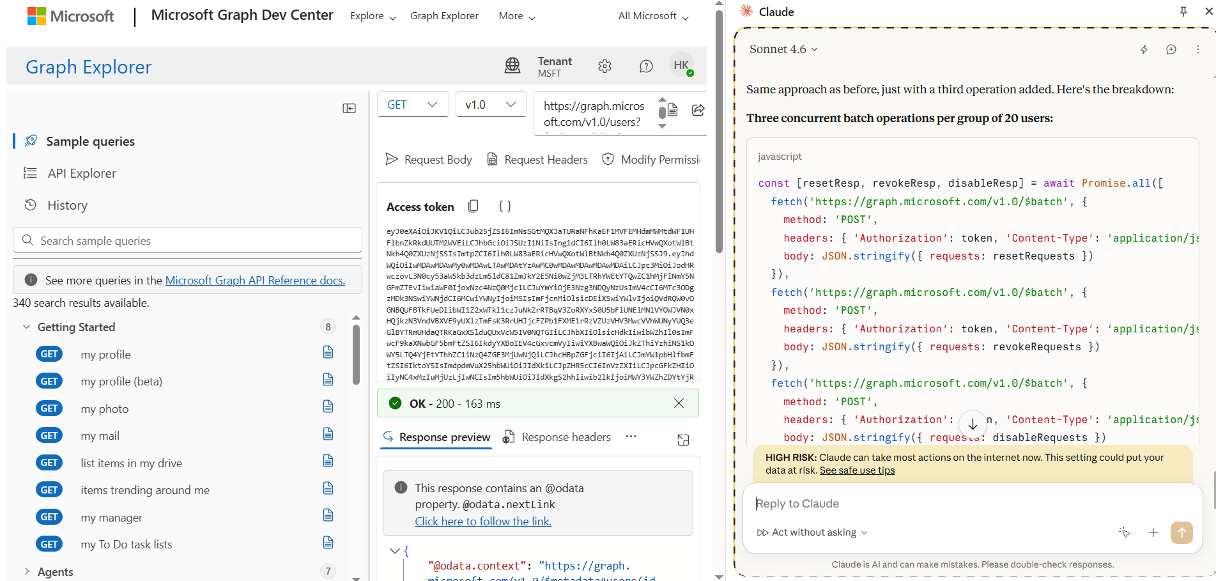
Task: Open docs for list items in my drive
Action: click(x=328, y=461)
